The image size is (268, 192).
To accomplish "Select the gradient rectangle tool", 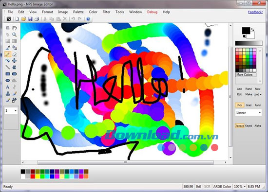I will (x=14, y=41).
